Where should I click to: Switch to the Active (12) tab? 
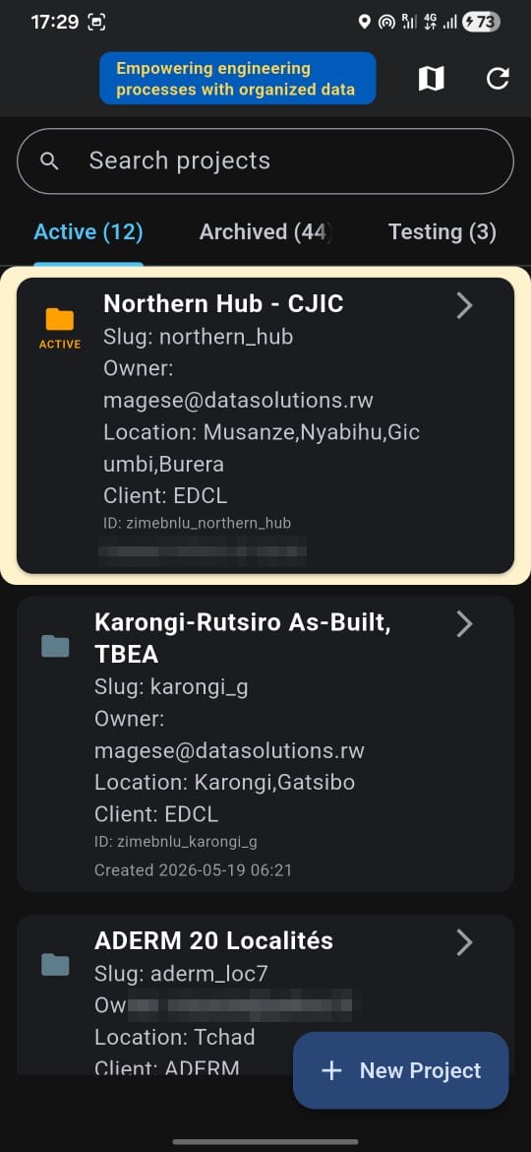88,232
